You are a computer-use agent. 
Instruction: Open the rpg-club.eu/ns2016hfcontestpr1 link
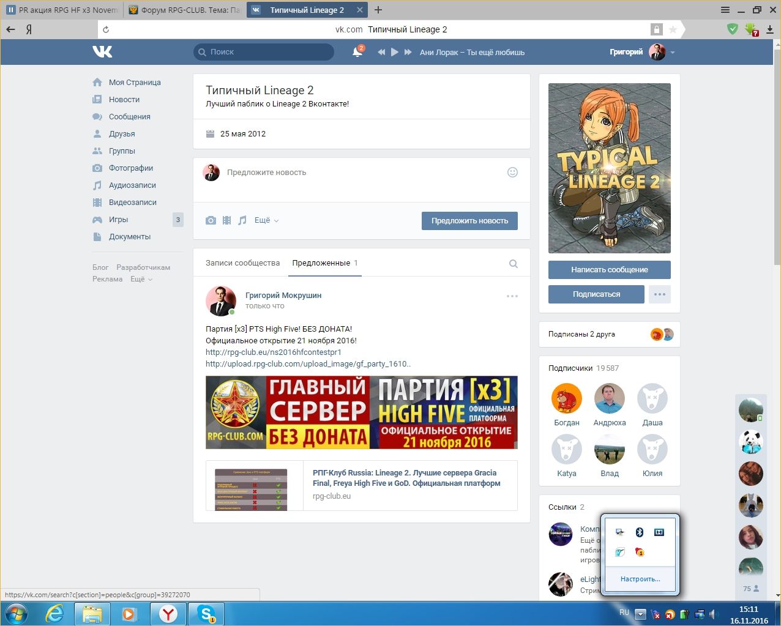tap(274, 352)
